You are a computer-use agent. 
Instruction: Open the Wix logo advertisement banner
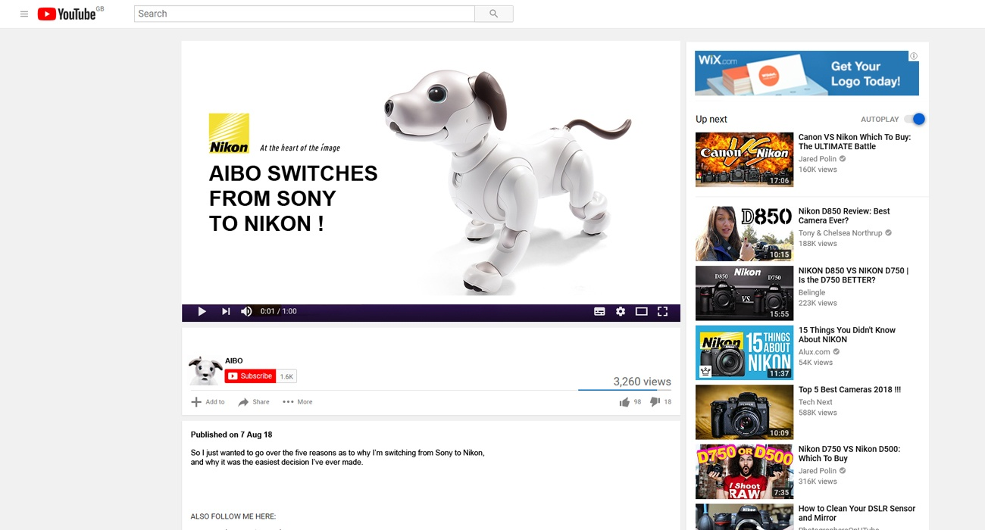tap(807, 73)
